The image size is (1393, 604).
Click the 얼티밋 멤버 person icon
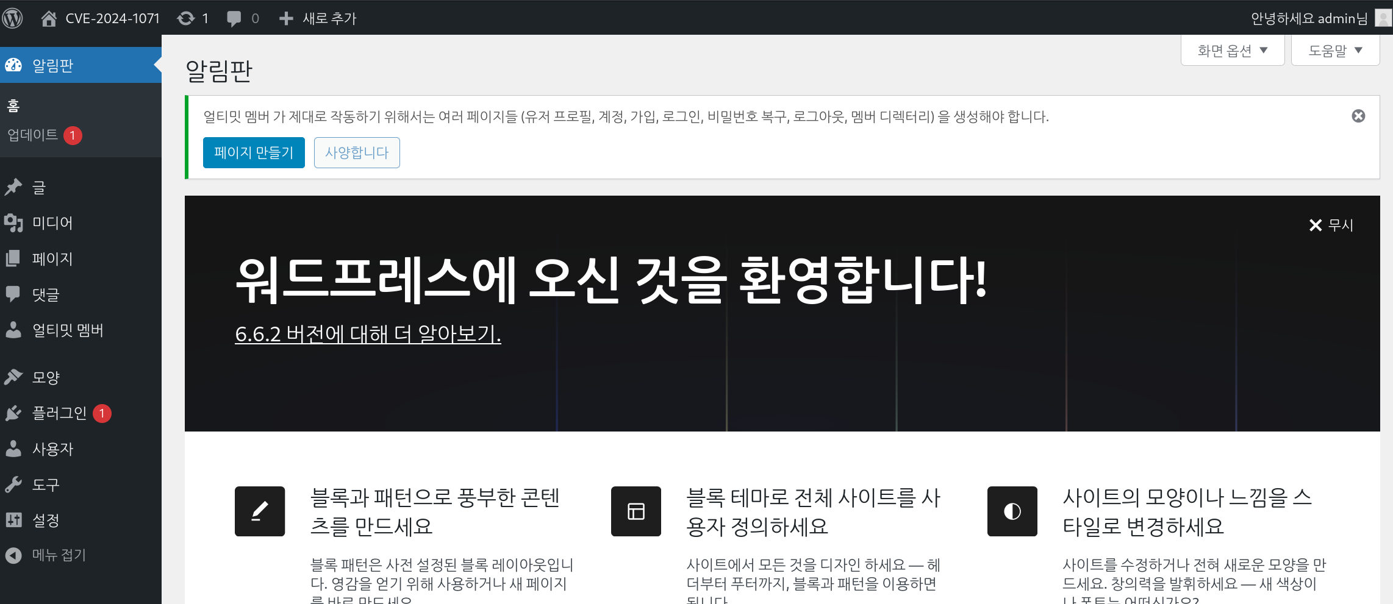click(x=13, y=330)
